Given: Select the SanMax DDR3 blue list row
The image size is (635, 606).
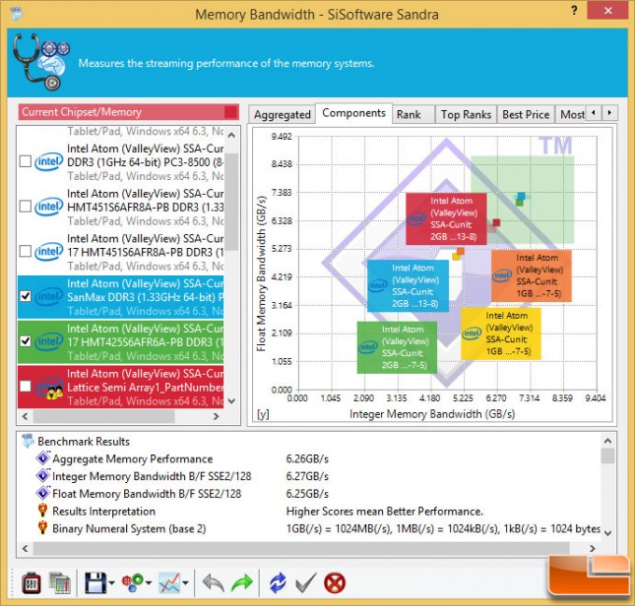Looking at the screenshot, I should pos(121,297).
